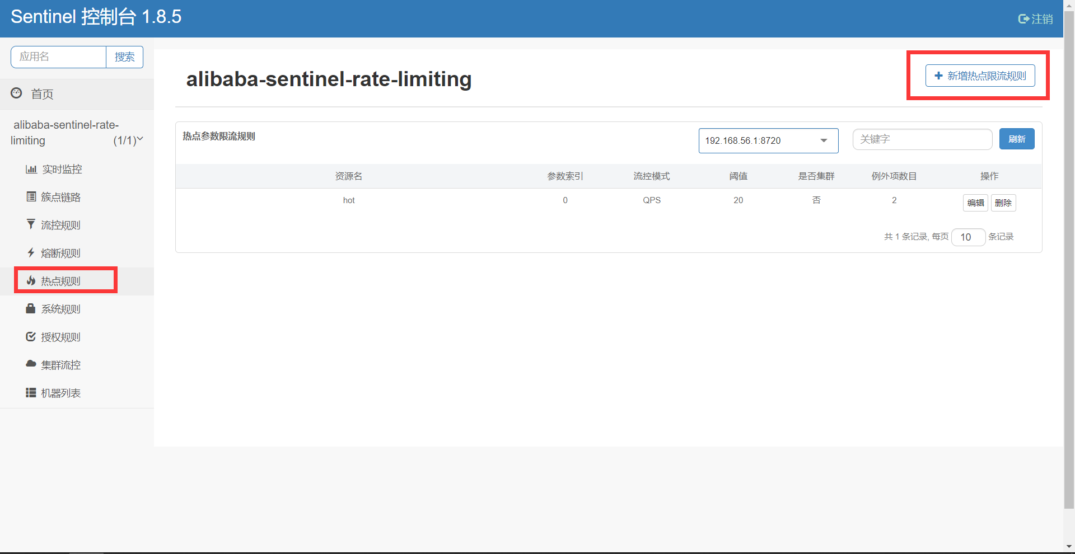Click the logout arrow icon next to 注销
The width and height of the screenshot is (1075, 554).
[x=1023, y=19]
